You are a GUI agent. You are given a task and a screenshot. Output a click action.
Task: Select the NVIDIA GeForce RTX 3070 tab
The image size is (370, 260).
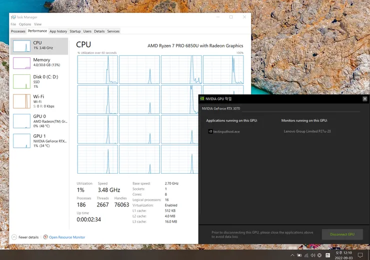click(221, 109)
